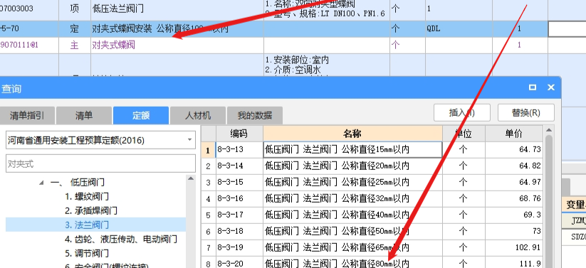Maximize the 查询 dialog window
This screenshot has height=268, width=586.
tap(533, 87)
